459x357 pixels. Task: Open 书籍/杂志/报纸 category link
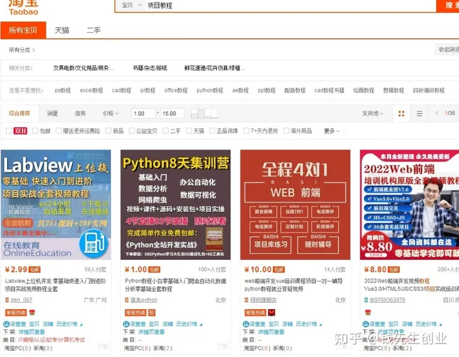tap(150, 68)
